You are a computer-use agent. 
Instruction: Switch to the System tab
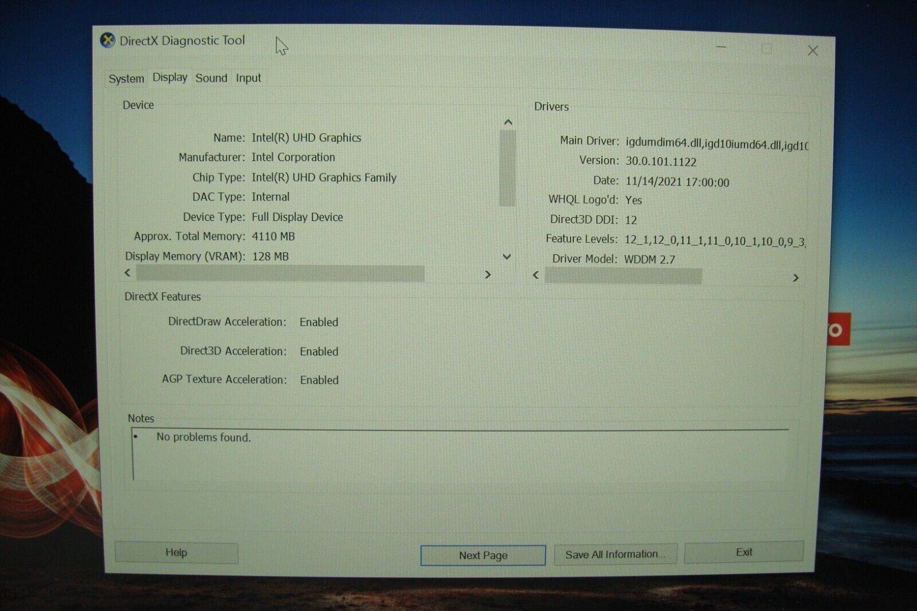coord(126,79)
